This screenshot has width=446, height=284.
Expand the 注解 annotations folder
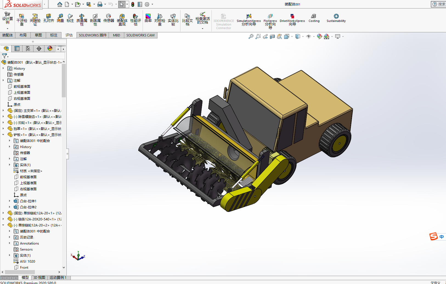click(x=3, y=81)
